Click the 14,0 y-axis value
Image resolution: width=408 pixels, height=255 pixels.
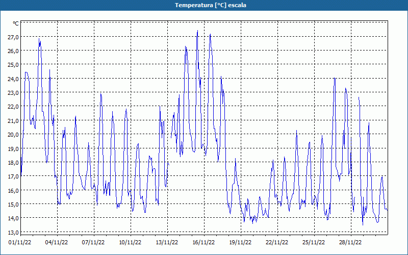pyautogui.click(x=13, y=218)
